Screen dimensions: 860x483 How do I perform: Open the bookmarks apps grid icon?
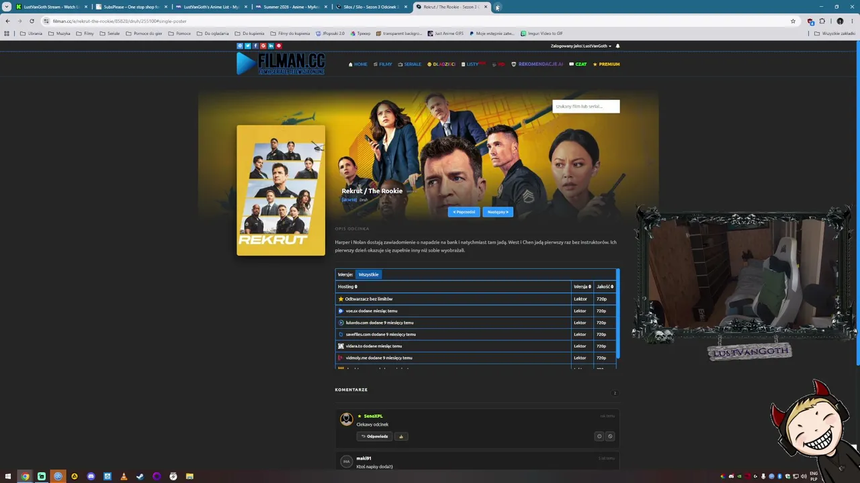[7, 34]
